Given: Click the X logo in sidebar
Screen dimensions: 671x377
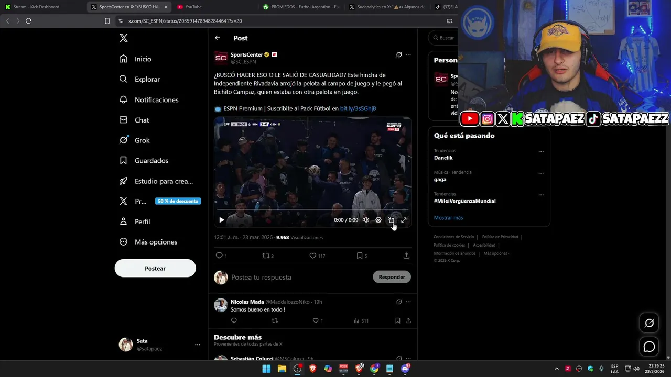Looking at the screenshot, I should pyautogui.click(x=124, y=38).
